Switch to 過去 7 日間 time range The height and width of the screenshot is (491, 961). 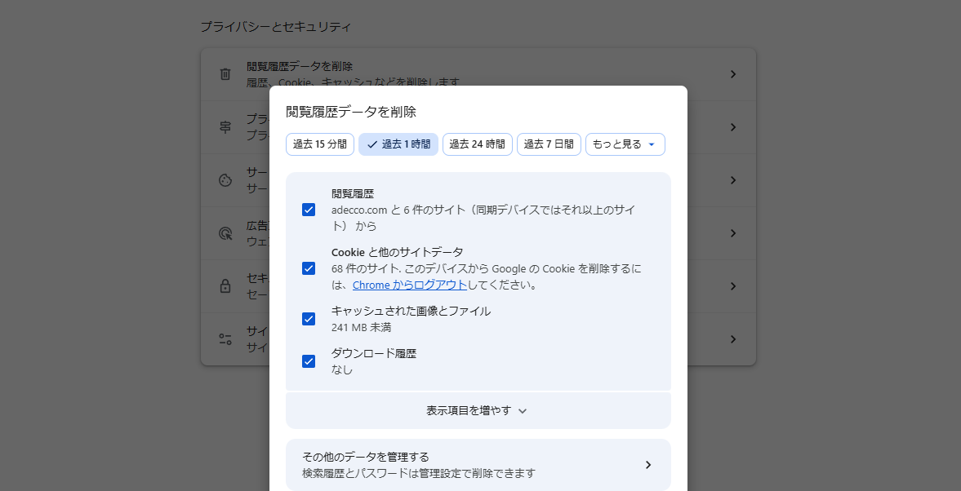(x=549, y=144)
